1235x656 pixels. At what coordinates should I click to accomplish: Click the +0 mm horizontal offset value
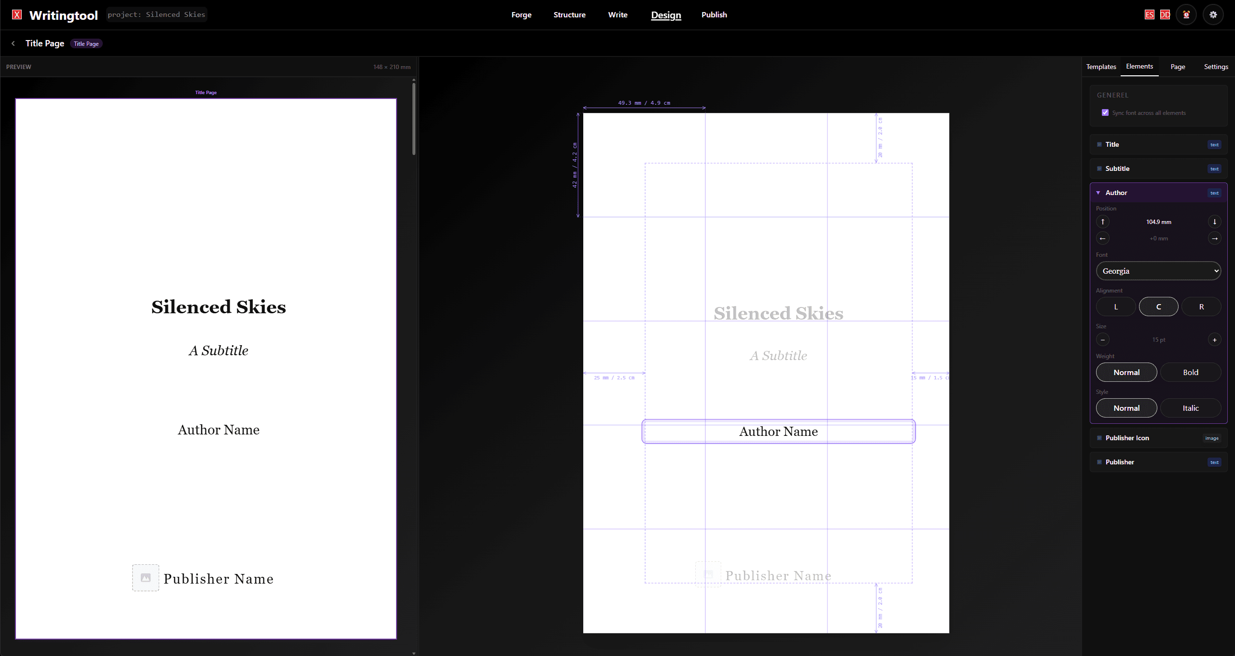pos(1159,238)
